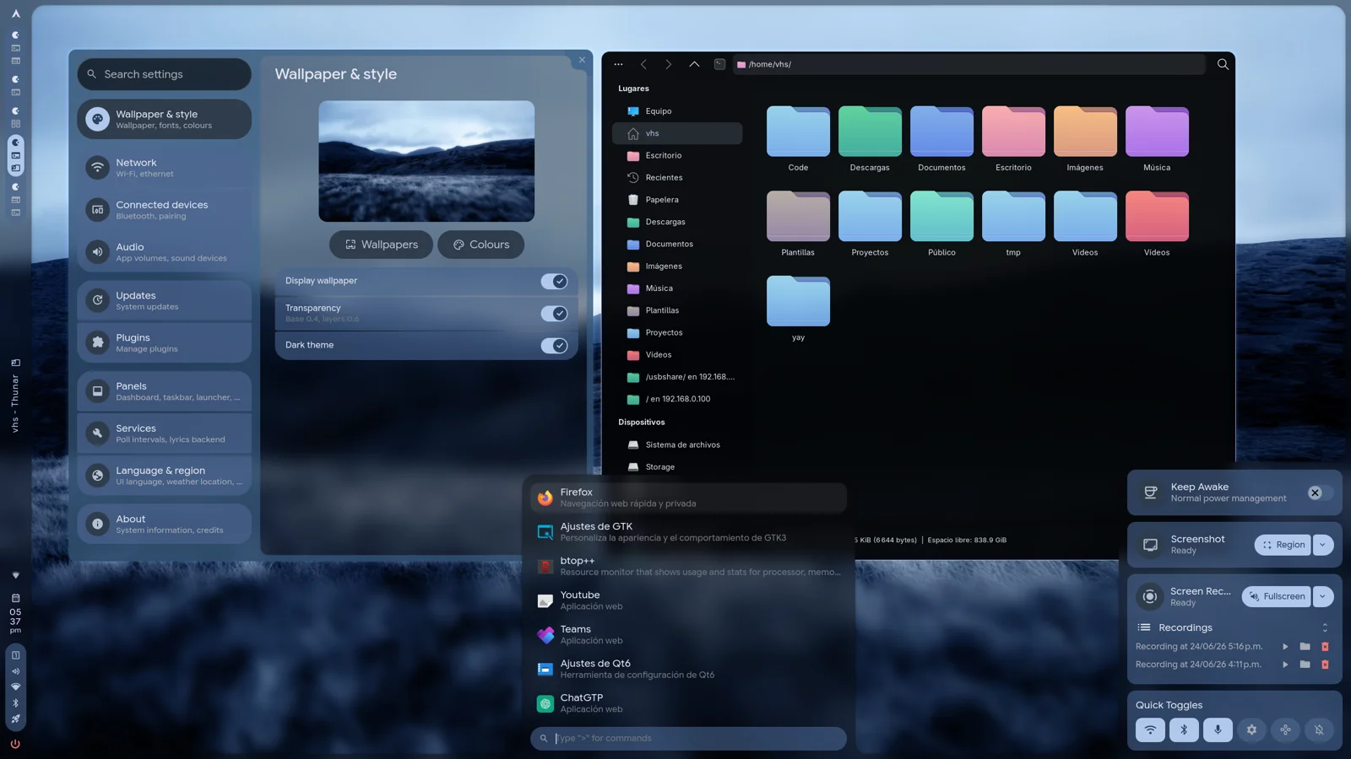The width and height of the screenshot is (1351, 759).
Task: Go forward in Thunar file manager
Action: coord(669,64)
